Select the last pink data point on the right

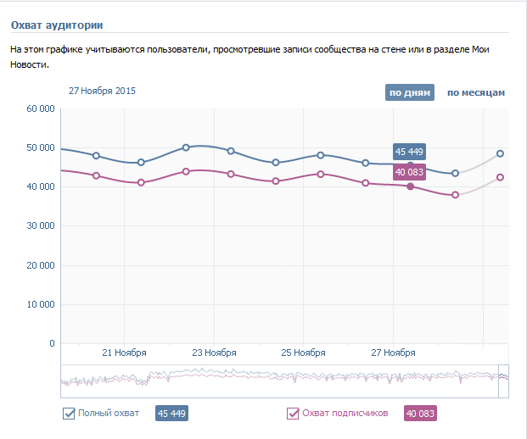(x=501, y=177)
